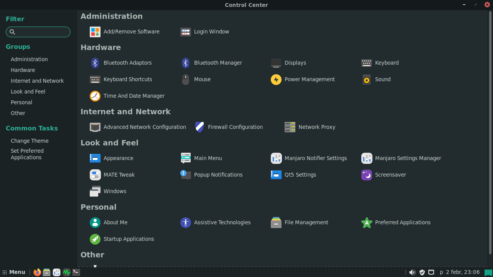Click the panel clock showing 23:06
493x277 pixels.
pyautogui.click(x=460, y=272)
